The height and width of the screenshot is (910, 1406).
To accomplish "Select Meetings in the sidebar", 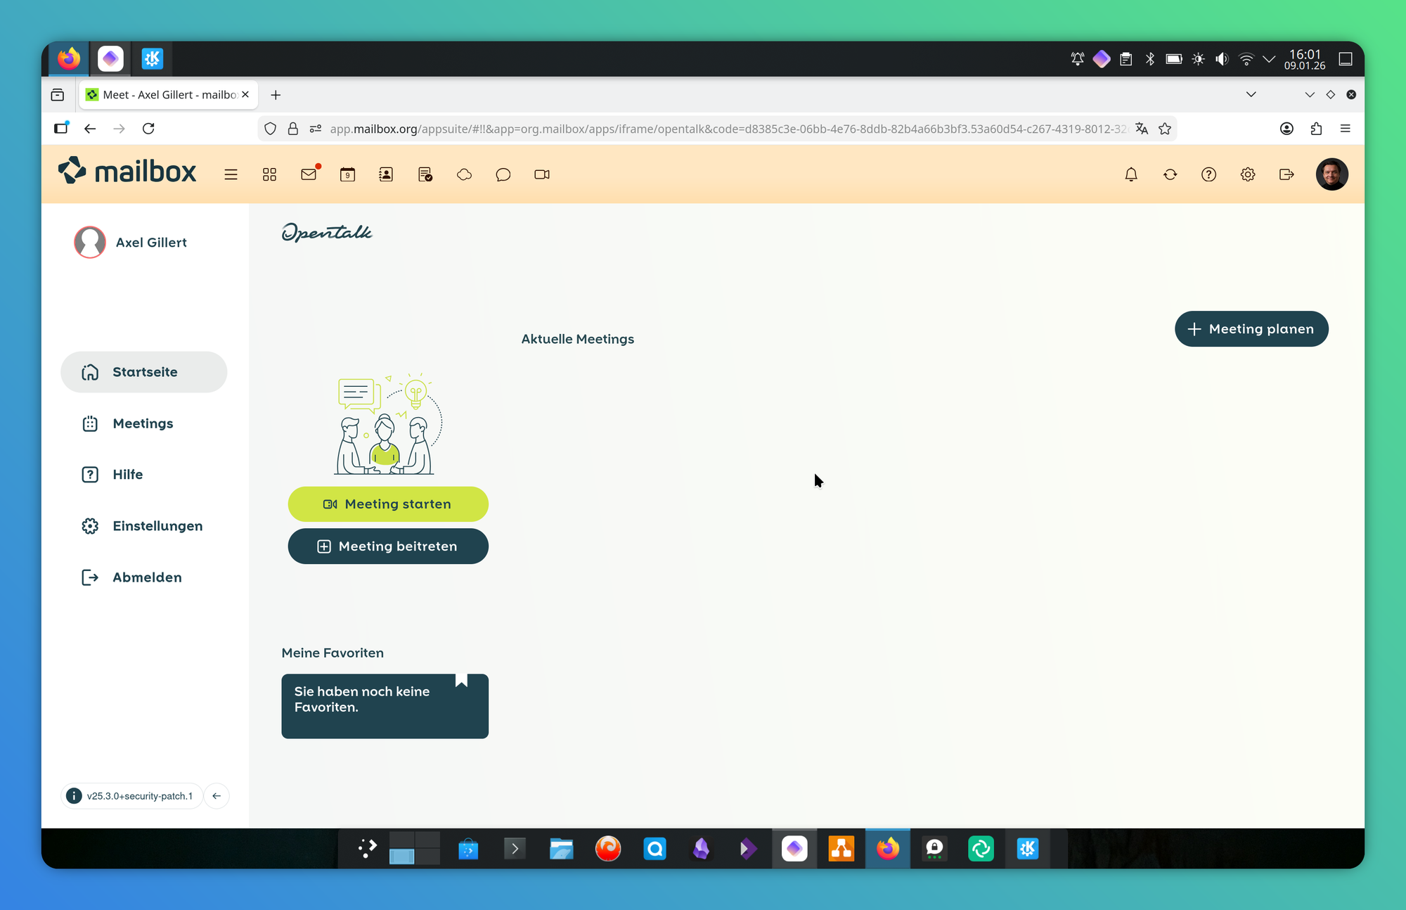I will [143, 423].
